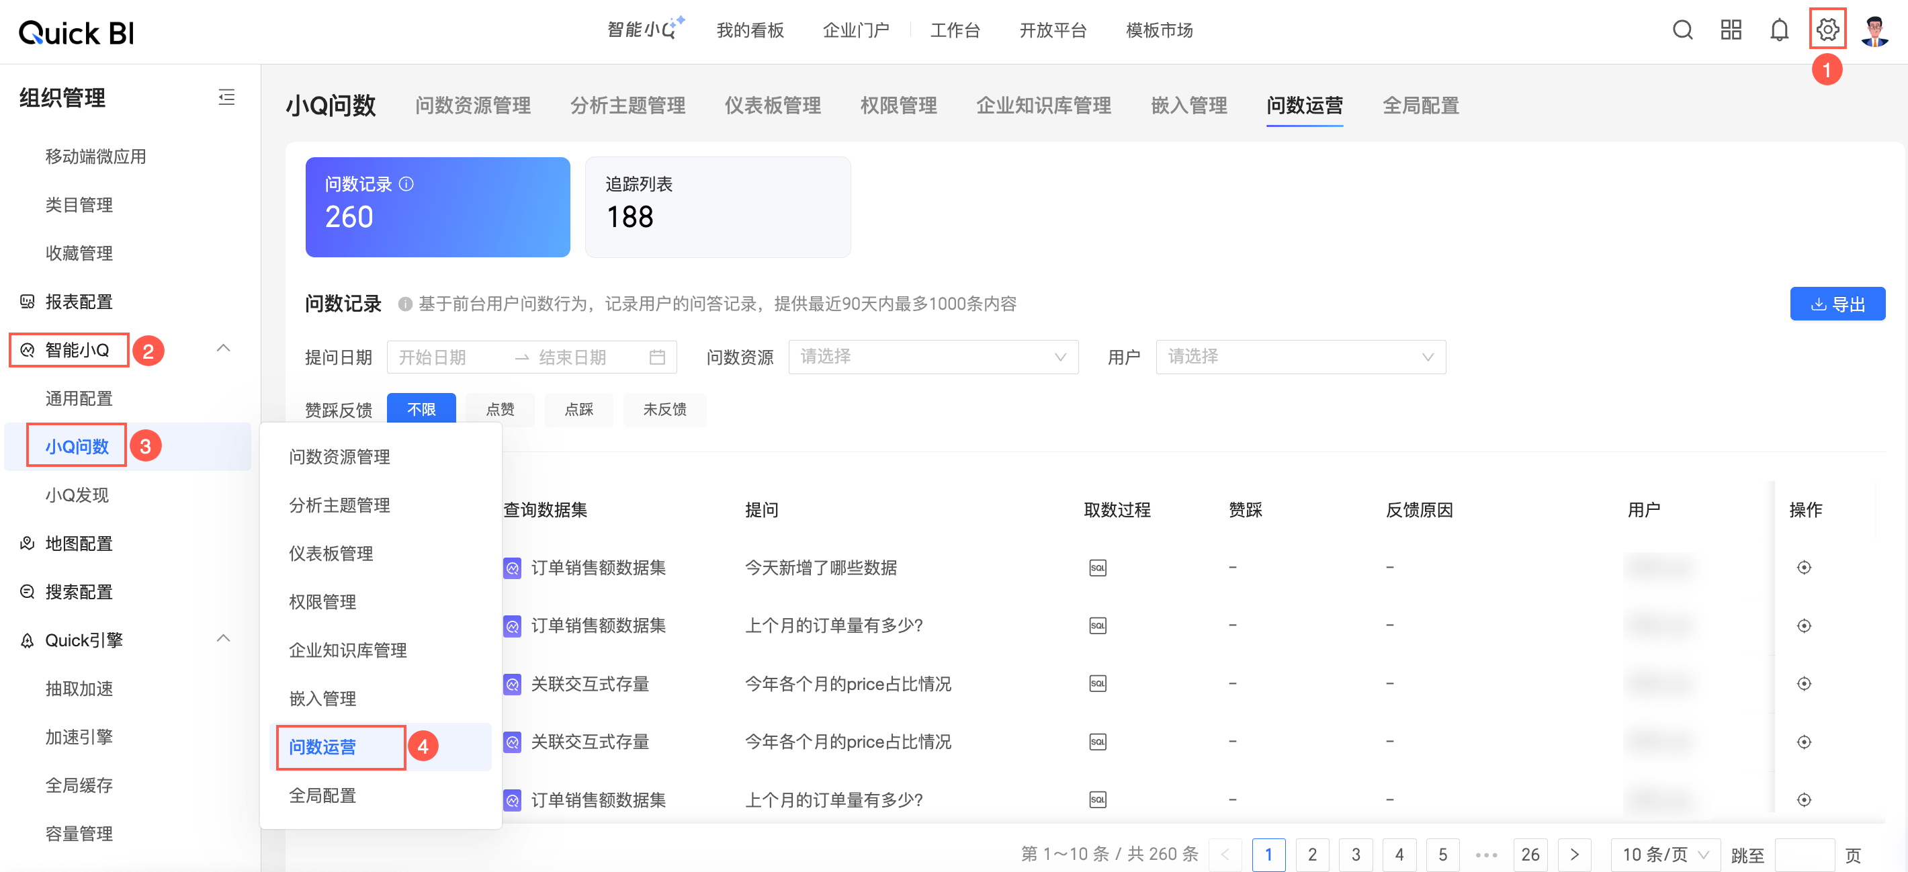This screenshot has width=1908, height=872.
Task: Expand the pagination ellipsis
Action: click(1486, 855)
